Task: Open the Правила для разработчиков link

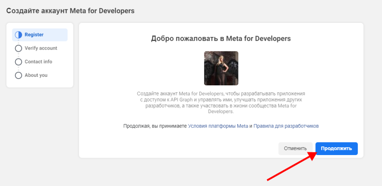Action: (x=286, y=126)
